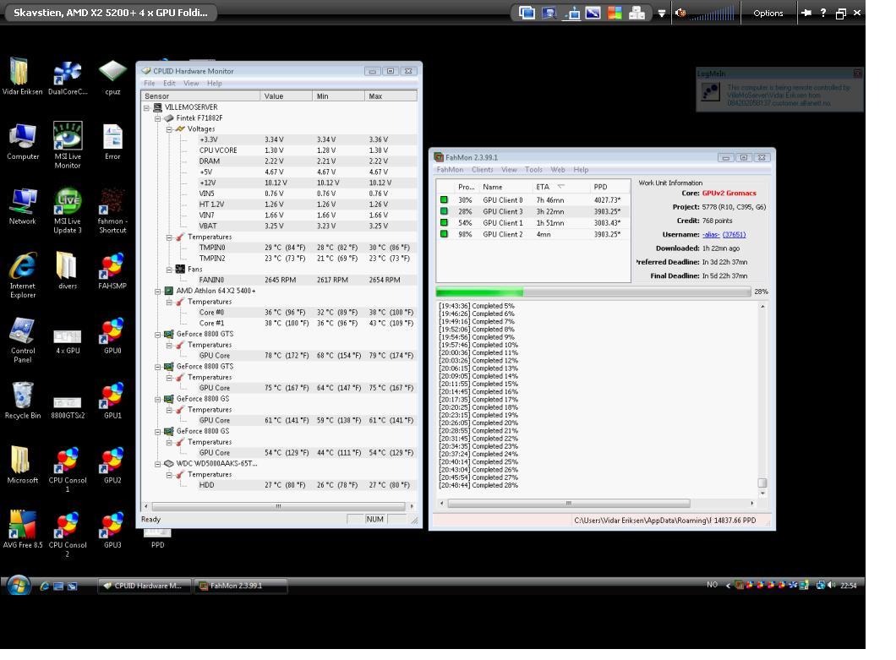Open the CPU Consol 2 shortcut
The width and height of the screenshot is (896, 660).
point(68,534)
